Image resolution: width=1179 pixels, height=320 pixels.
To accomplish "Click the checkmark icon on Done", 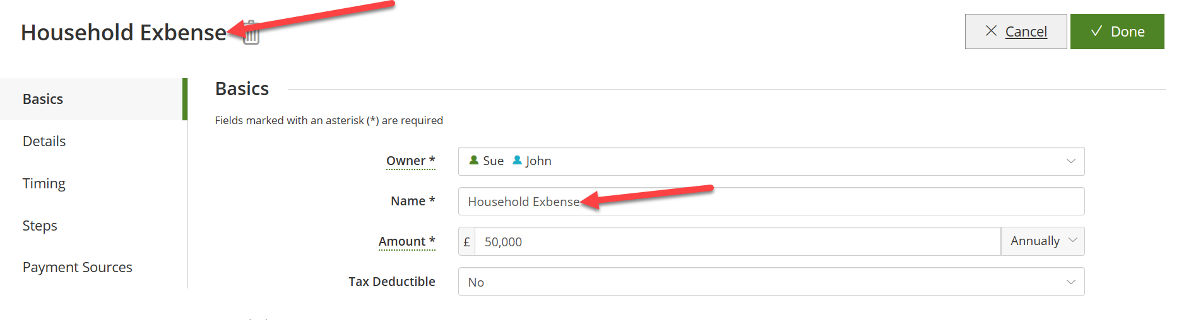I will click(x=1096, y=31).
